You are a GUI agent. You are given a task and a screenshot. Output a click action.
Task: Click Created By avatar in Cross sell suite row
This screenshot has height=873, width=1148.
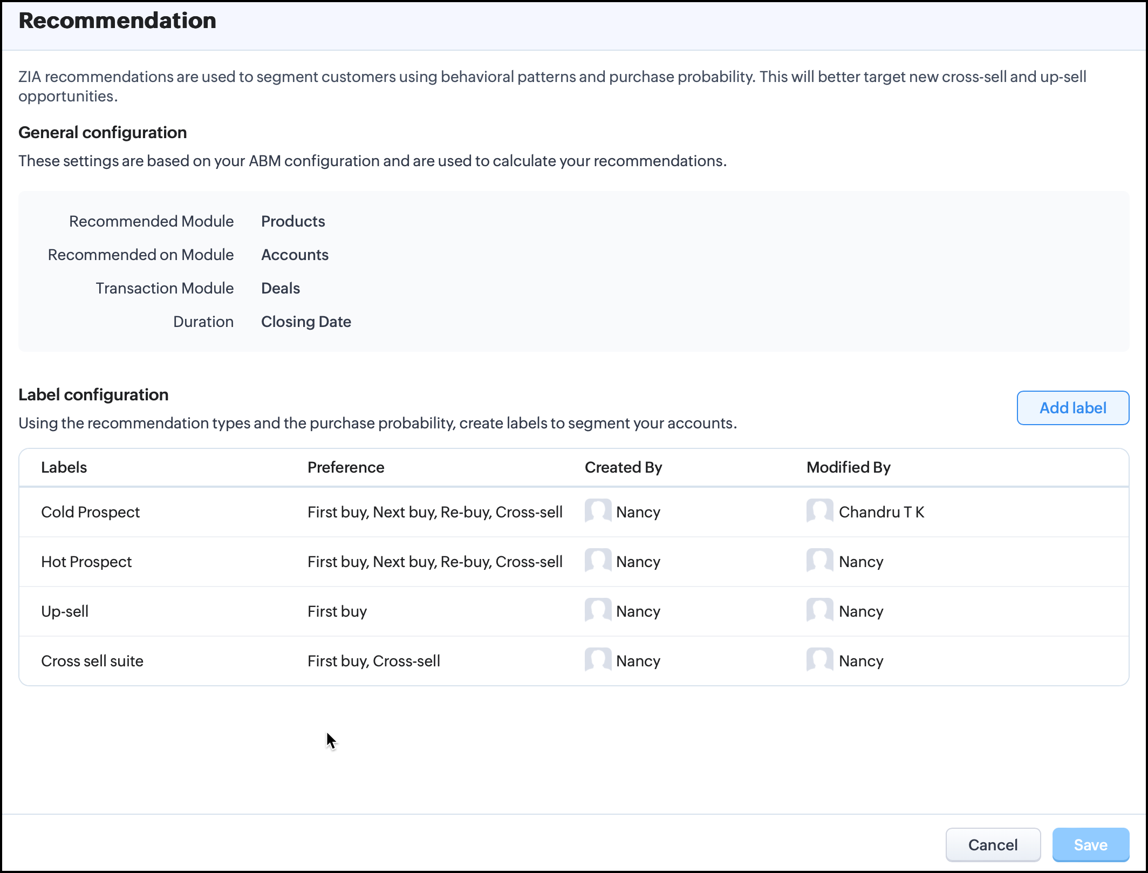598,659
